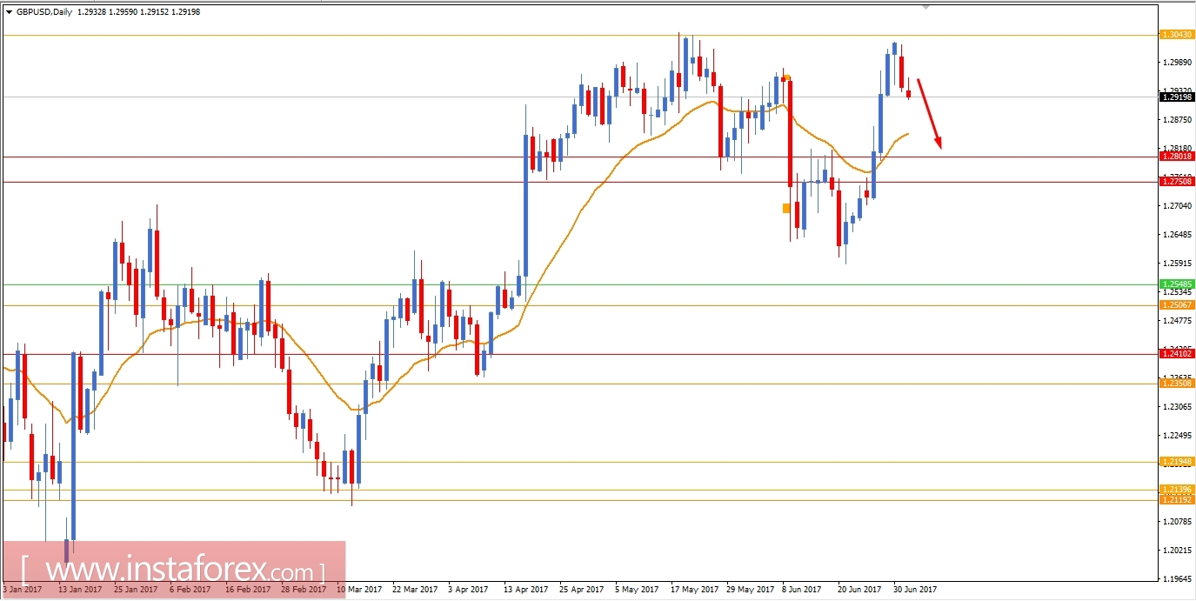Open the dropdown arrow beside GBPUSD,Daily
Viewport: 1196px width, 601px height.
pos(9,14)
